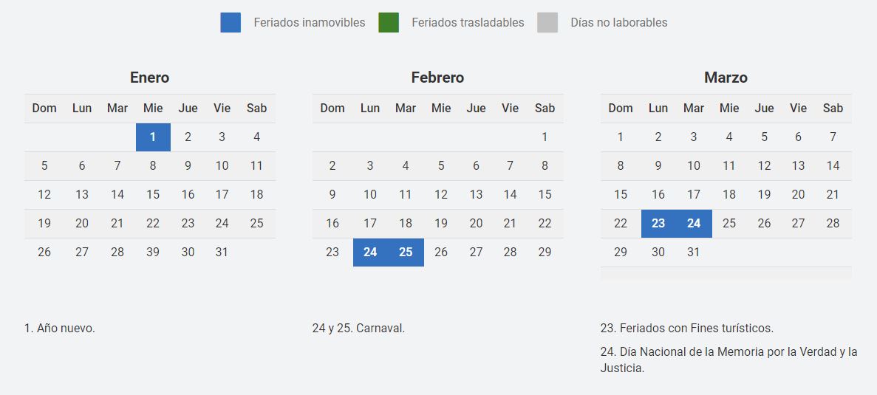Click the Año nuevo holiday description
This screenshot has width=877, height=395.
(x=60, y=329)
